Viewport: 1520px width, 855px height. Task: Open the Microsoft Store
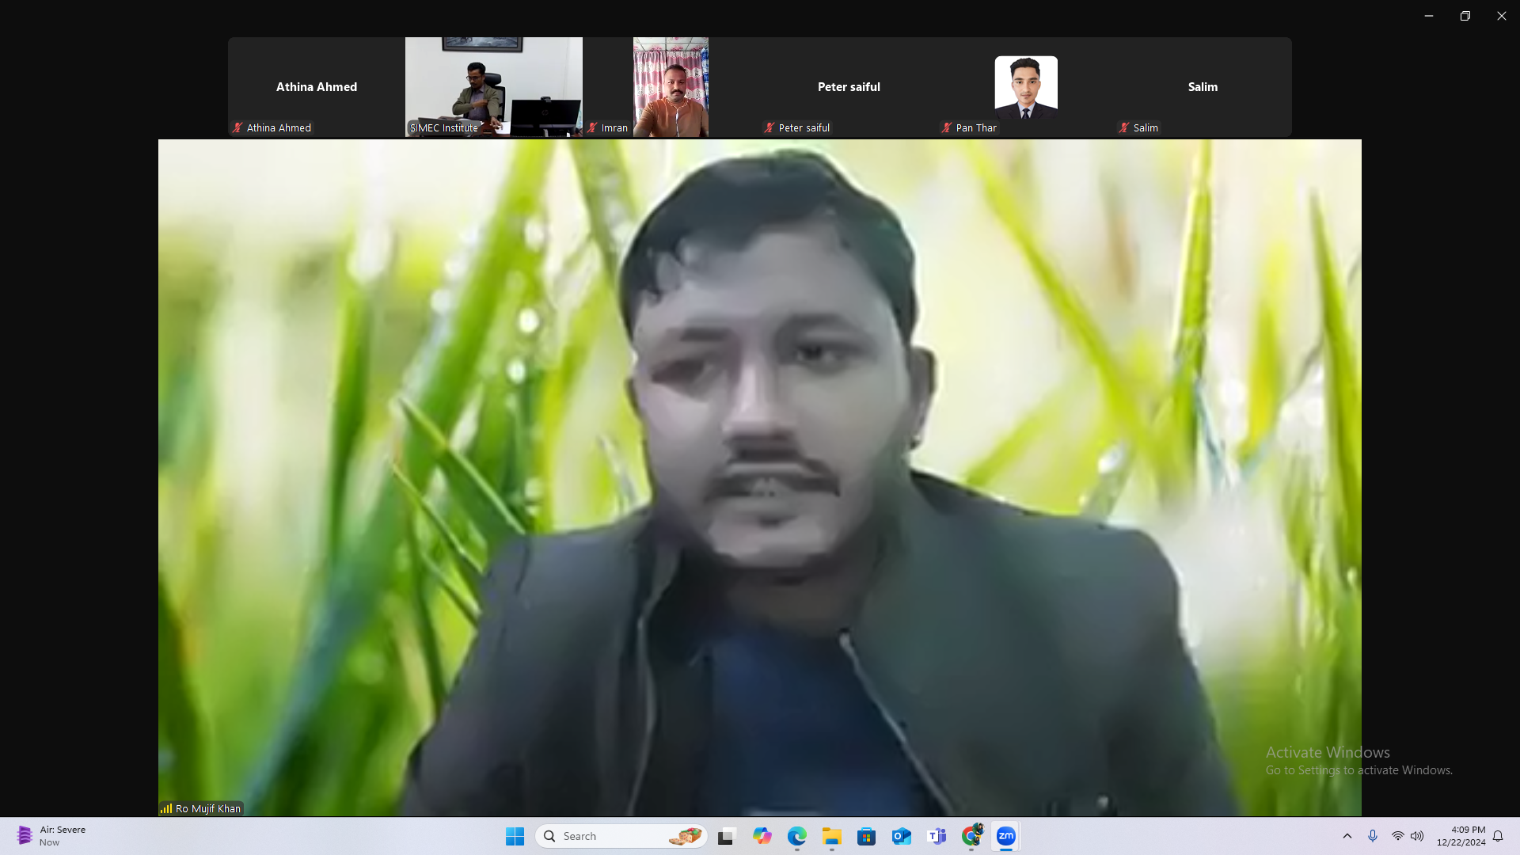867,835
